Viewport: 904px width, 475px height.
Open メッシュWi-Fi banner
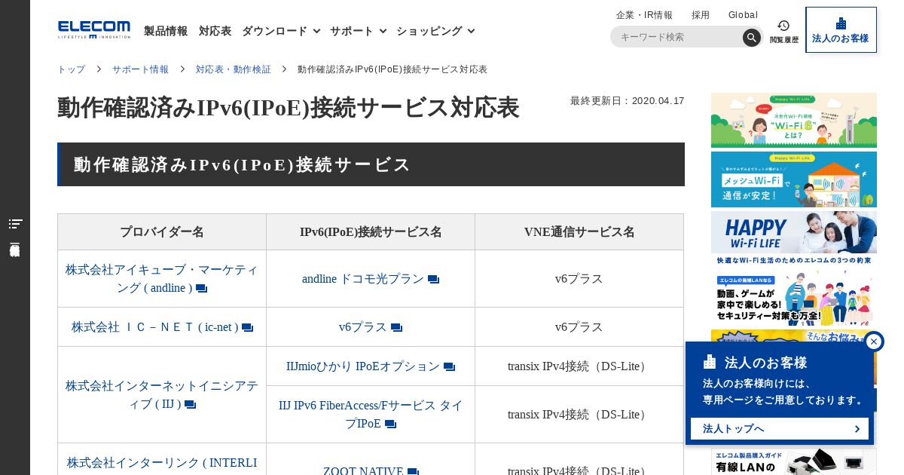point(794,179)
